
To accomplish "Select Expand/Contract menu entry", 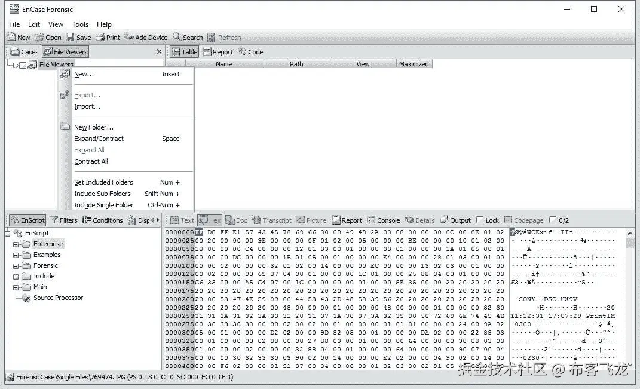I will [127, 139].
